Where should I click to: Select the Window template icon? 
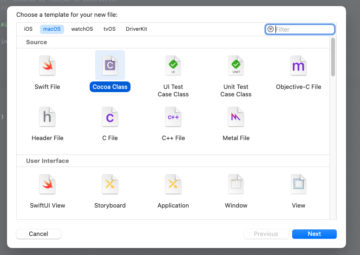click(x=236, y=184)
